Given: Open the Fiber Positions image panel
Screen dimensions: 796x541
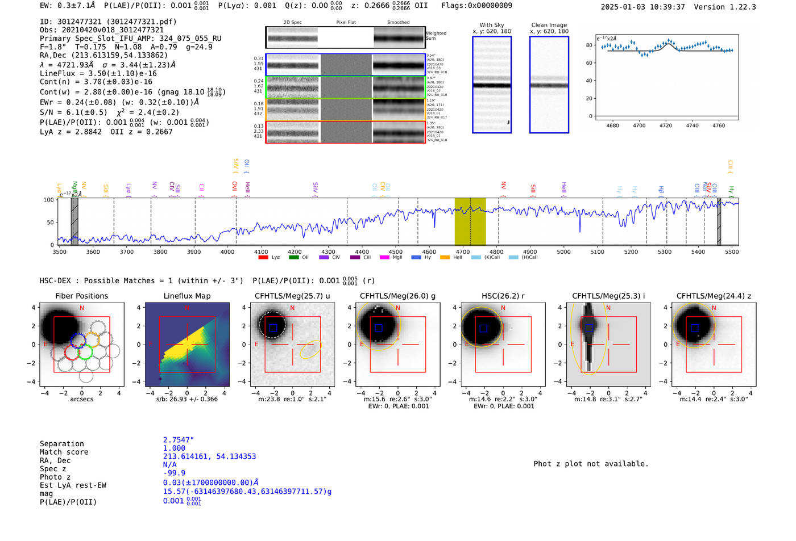Looking at the screenshot, I should (x=82, y=345).
